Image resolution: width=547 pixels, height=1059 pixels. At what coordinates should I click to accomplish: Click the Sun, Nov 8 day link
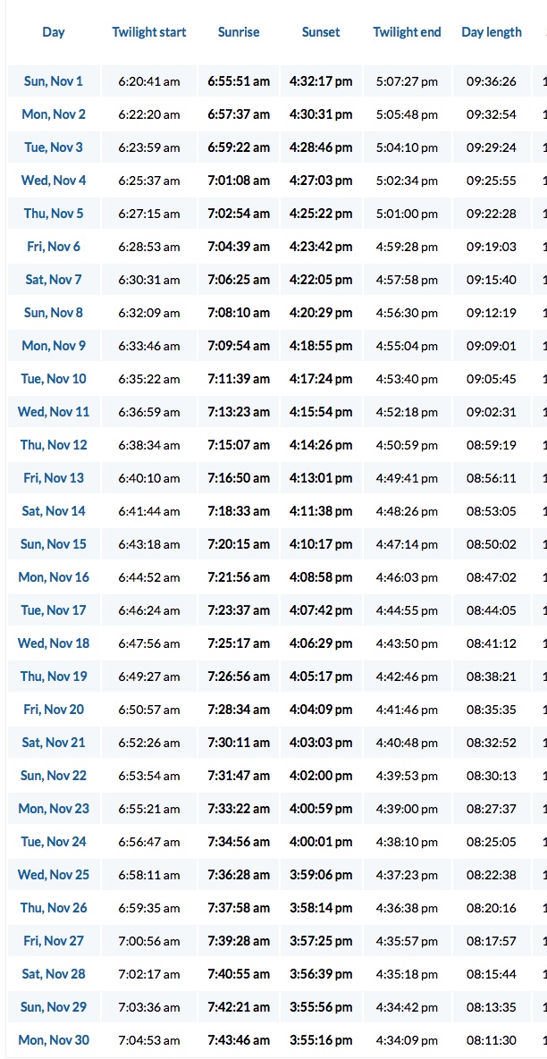tap(54, 313)
